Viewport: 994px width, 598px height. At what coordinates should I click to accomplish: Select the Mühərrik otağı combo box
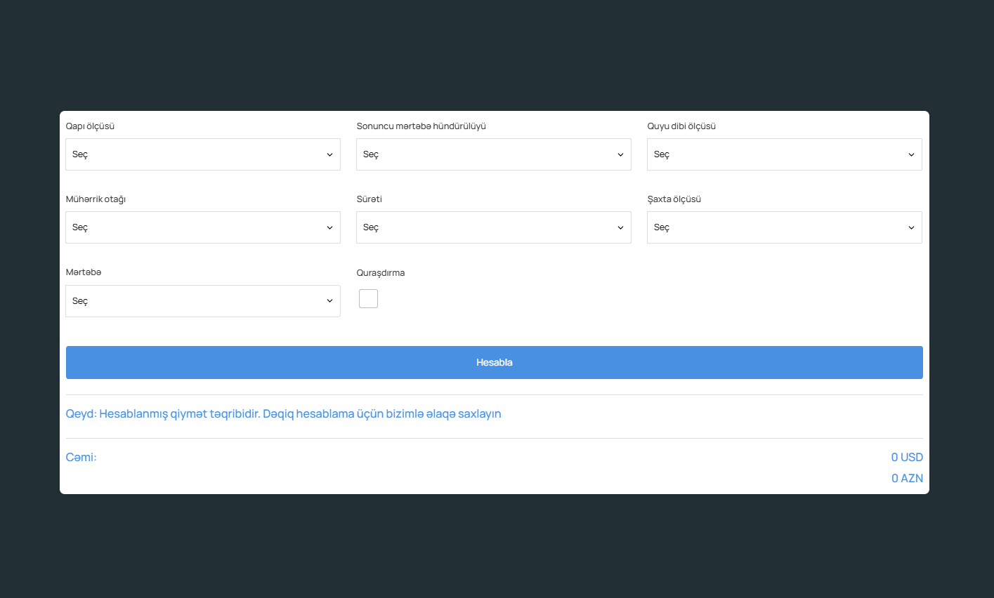pos(202,227)
